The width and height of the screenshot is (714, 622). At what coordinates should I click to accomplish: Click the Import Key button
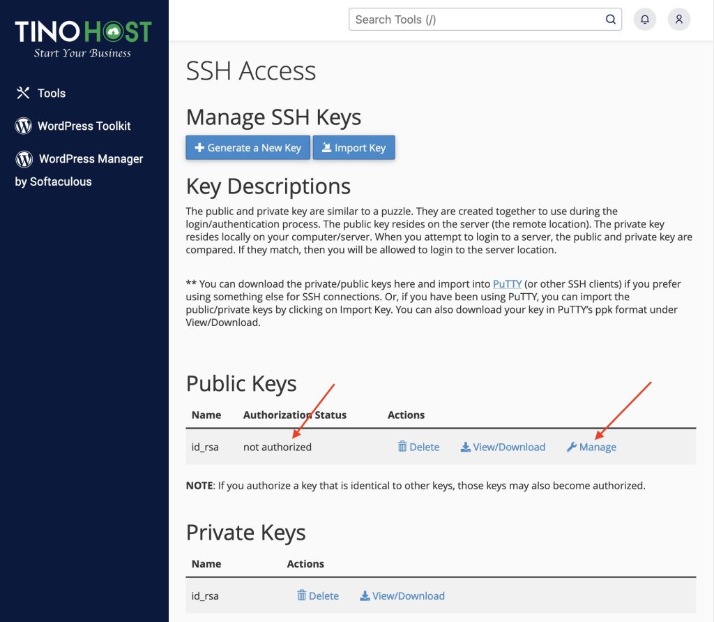354,148
